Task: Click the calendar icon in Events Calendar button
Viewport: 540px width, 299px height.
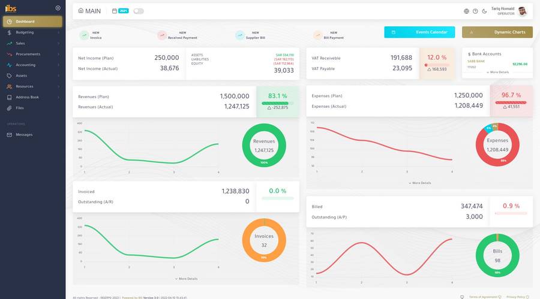Action: point(393,32)
